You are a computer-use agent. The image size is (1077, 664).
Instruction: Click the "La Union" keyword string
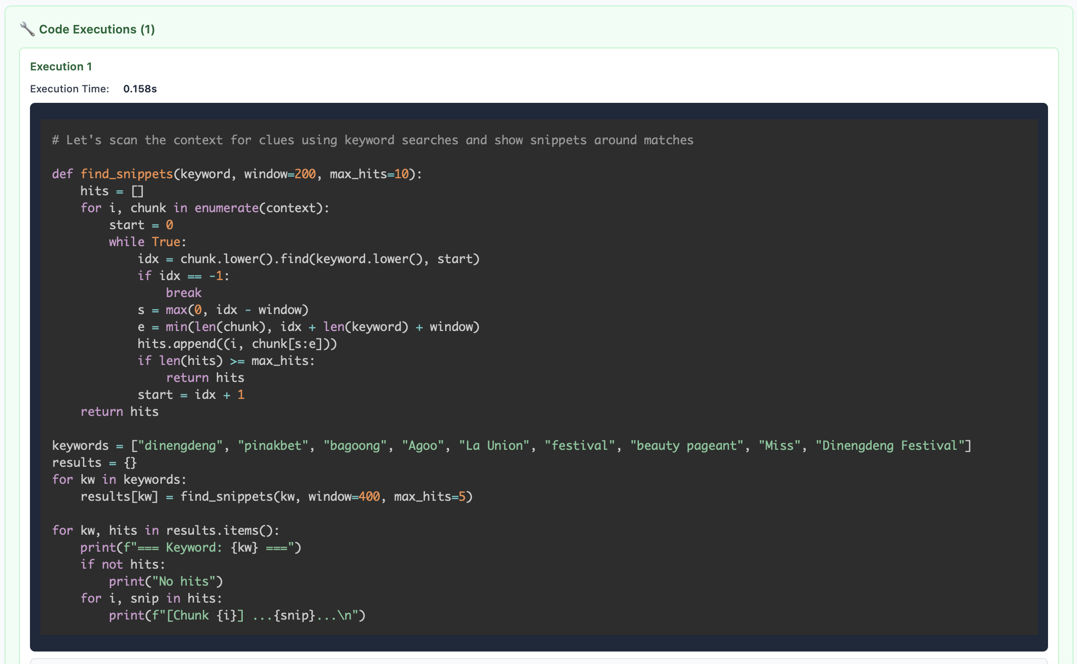point(494,446)
